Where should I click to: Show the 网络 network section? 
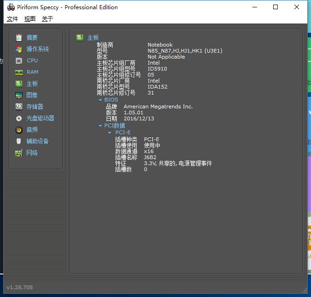coord(32,153)
